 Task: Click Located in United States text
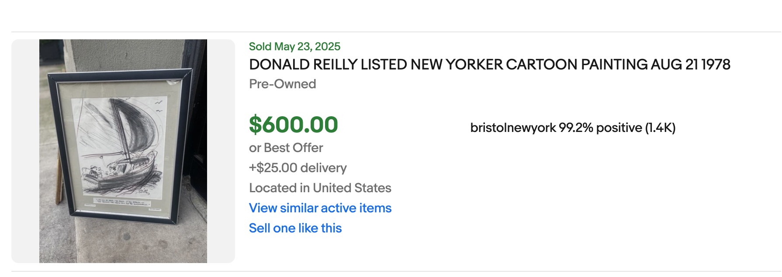pos(320,188)
